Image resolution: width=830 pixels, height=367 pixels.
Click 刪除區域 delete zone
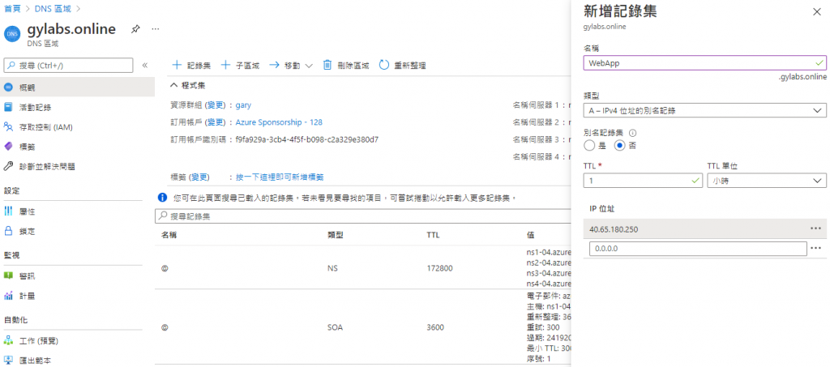pyautogui.click(x=345, y=66)
